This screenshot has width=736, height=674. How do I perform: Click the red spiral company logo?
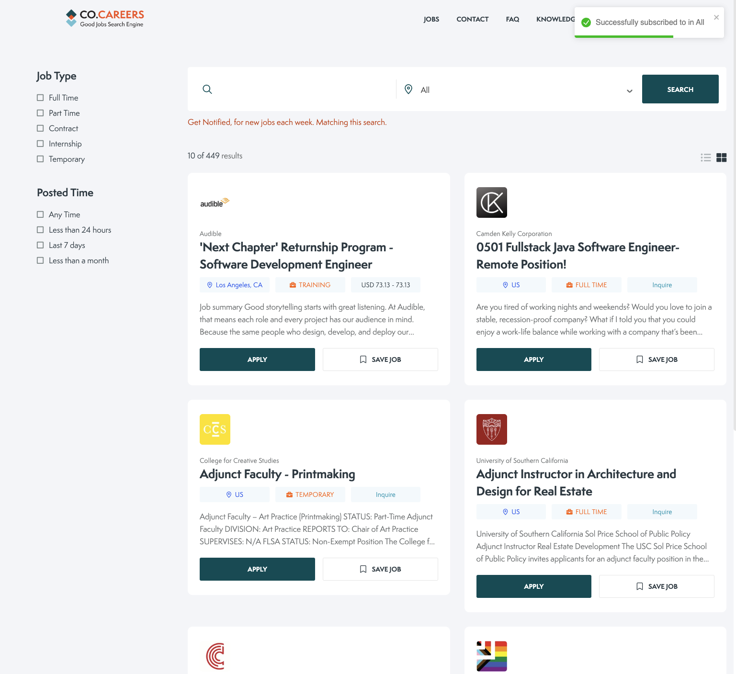tap(215, 656)
